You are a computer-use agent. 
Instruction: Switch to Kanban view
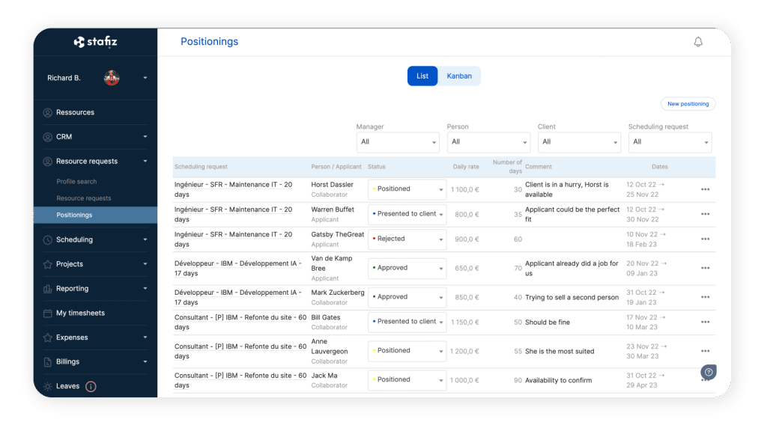[x=459, y=76]
